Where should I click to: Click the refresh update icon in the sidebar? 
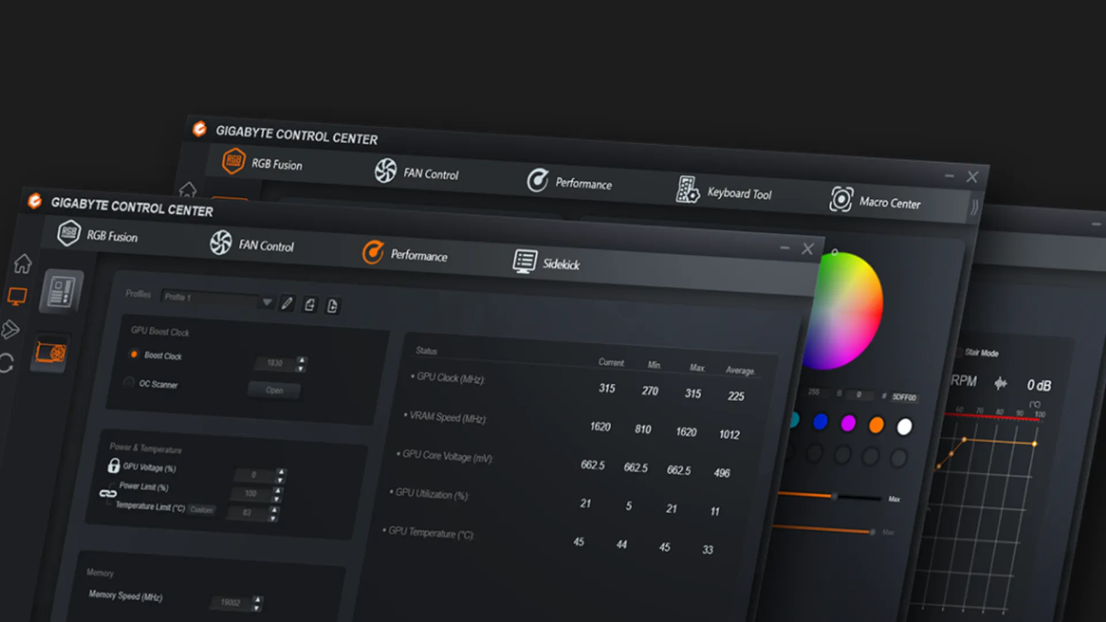point(6,363)
